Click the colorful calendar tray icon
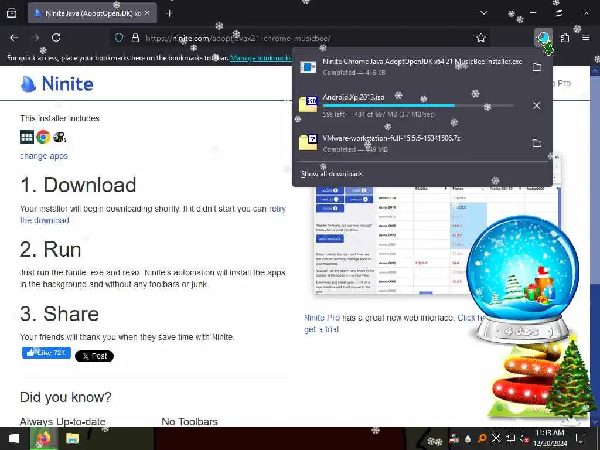The image size is (600, 450). point(454,438)
